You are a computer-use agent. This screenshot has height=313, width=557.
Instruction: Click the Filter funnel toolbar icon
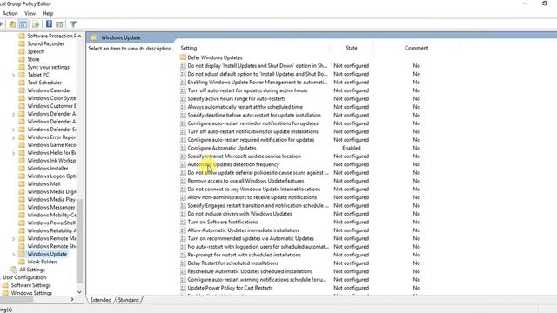pyautogui.click(x=73, y=24)
